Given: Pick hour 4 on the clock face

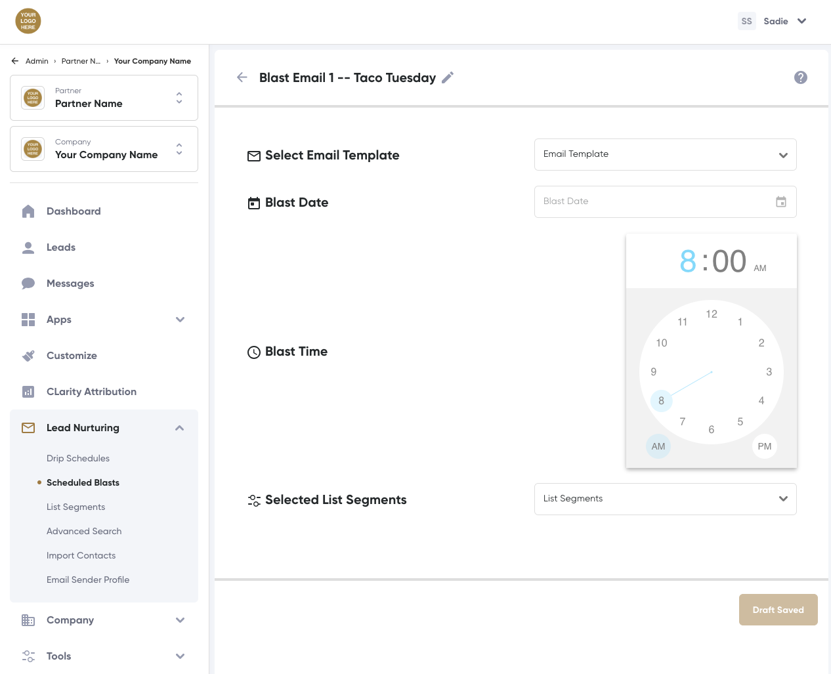Looking at the screenshot, I should [761, 401].
